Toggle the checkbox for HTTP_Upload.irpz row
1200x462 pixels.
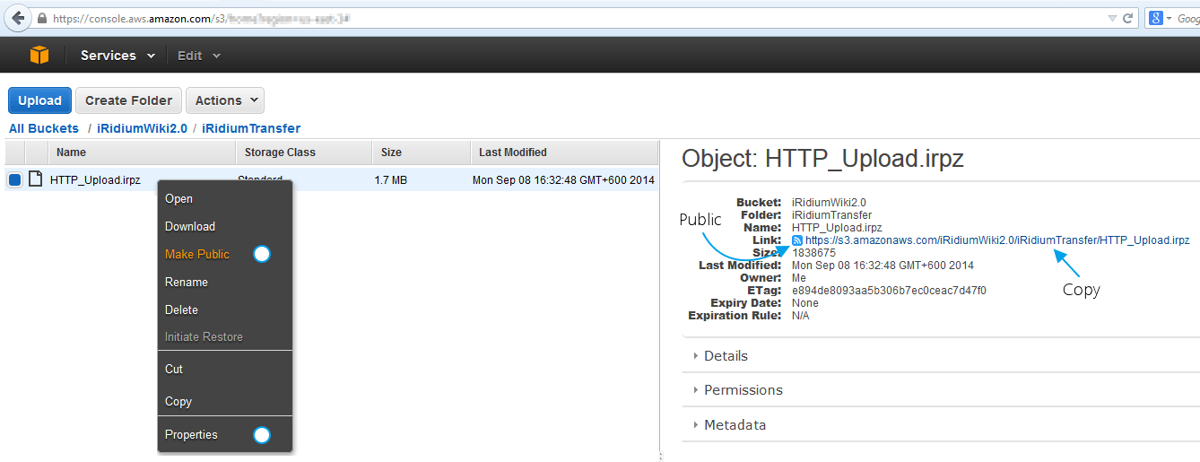[14, 179]
